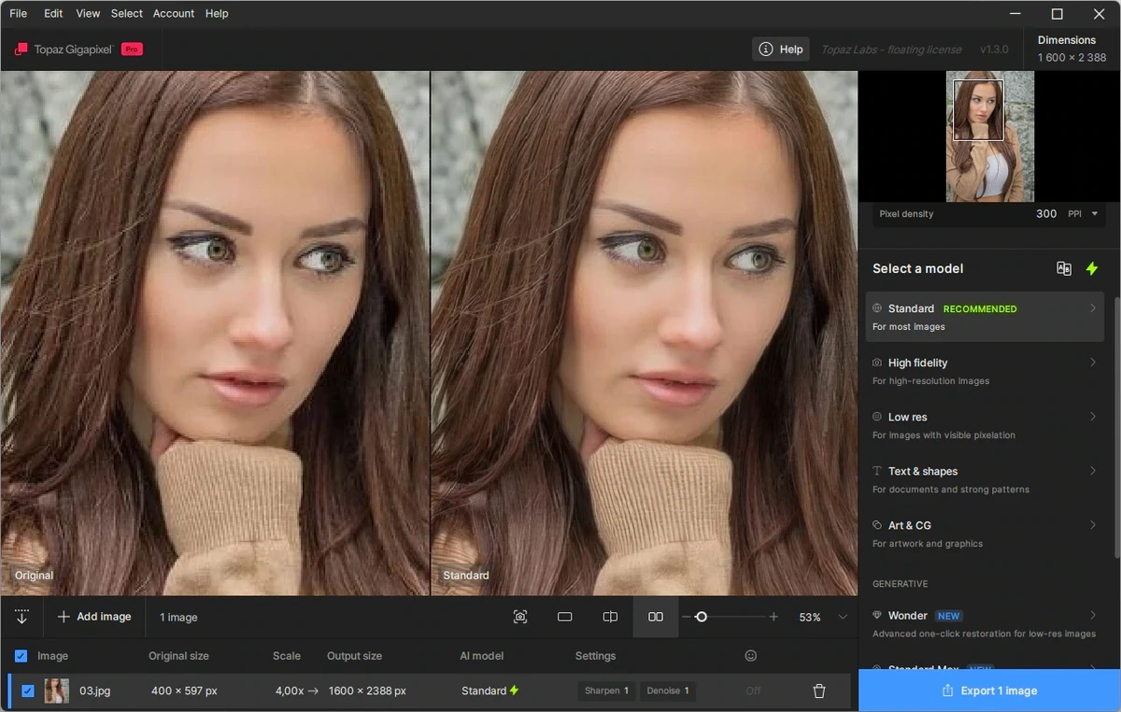
Task: Open the File menu
Action: (x=18, y=13)
